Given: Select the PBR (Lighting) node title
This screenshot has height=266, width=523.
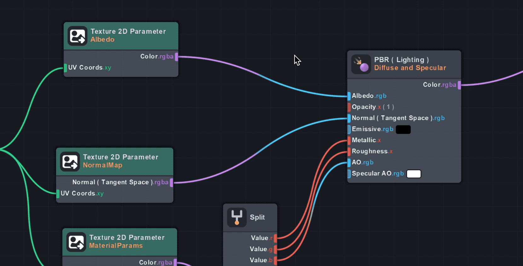Looking at the screenshot, I should pyautogui.click(x=401, y=60).
